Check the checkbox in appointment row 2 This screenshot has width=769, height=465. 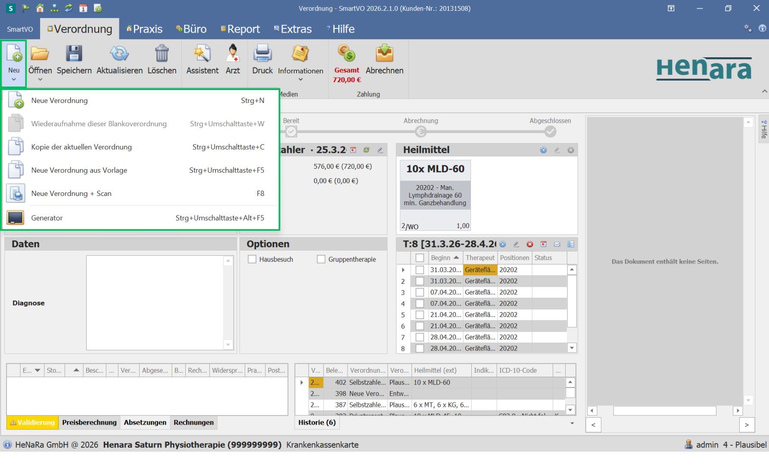pos(420,281)
